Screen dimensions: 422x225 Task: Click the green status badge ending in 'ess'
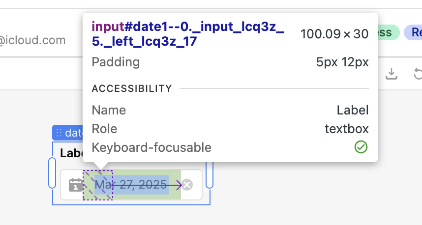coord(389,32)
